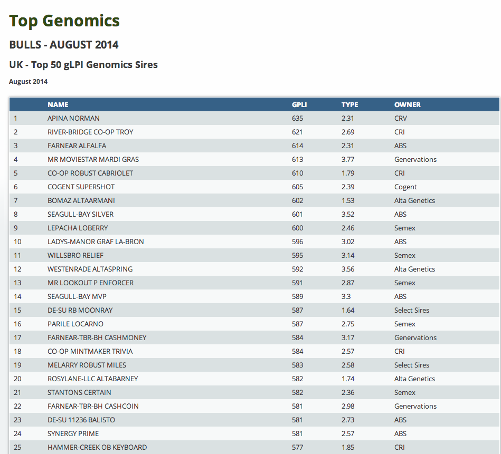This screenshot has height=454, width=501.
Task: Click the GPLI column header
Action: coord(299,104)
